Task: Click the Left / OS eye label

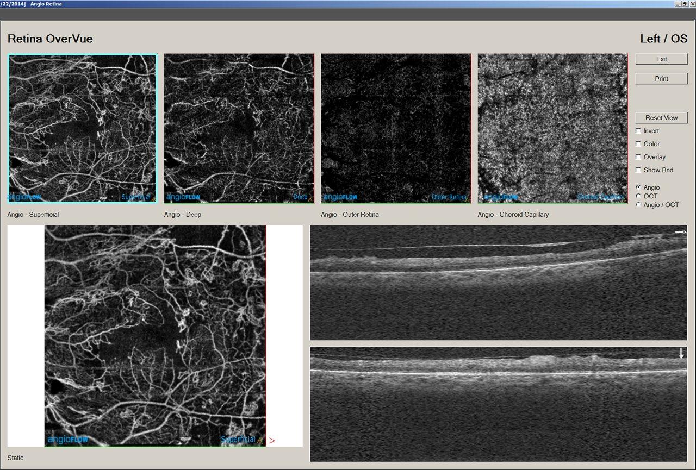Action: (663, 39)
